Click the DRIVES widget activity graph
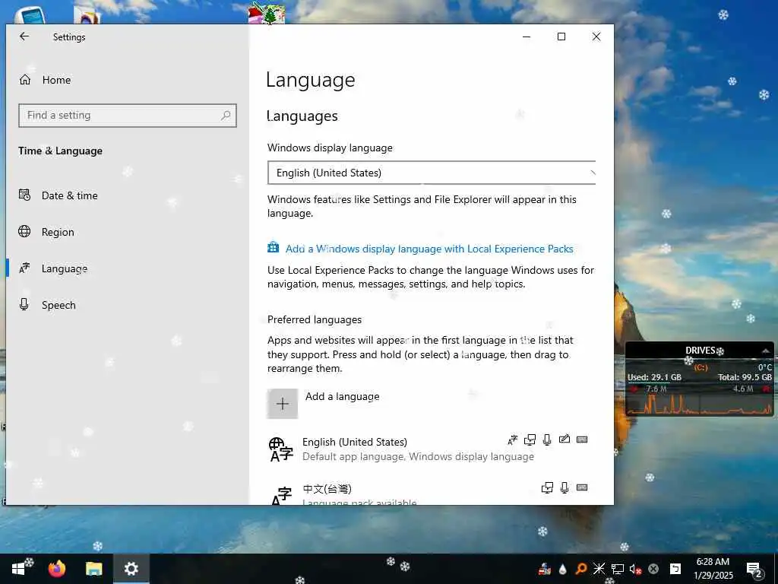 [x=700, y=404]
